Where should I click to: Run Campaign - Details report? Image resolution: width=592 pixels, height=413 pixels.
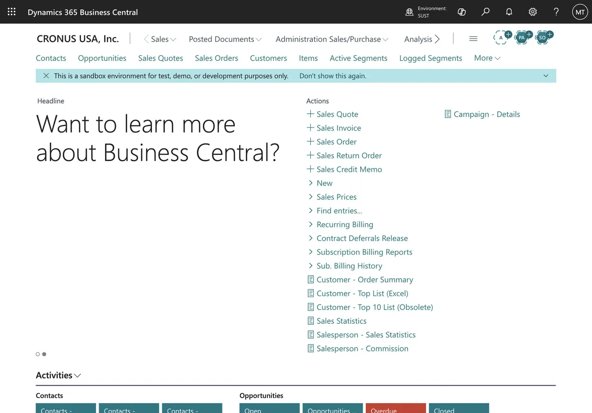coord(482,114)
